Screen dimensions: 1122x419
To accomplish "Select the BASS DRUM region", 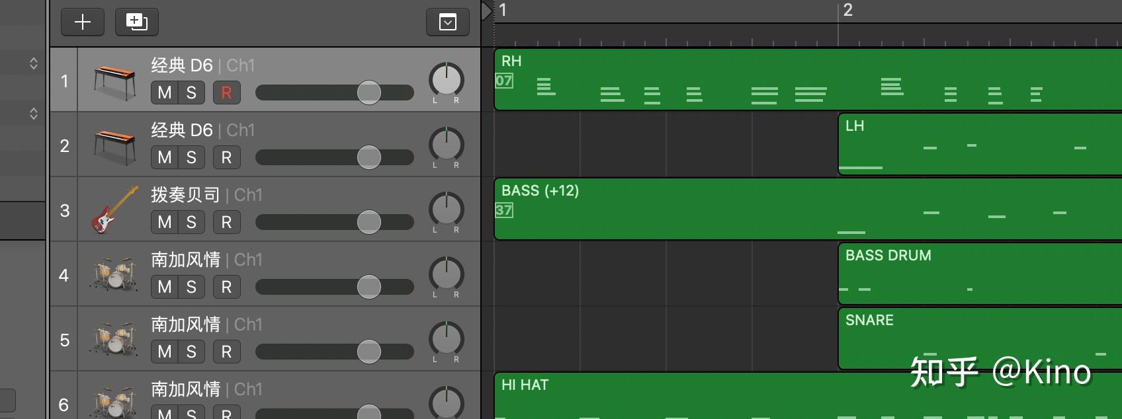I will (980, 274).
